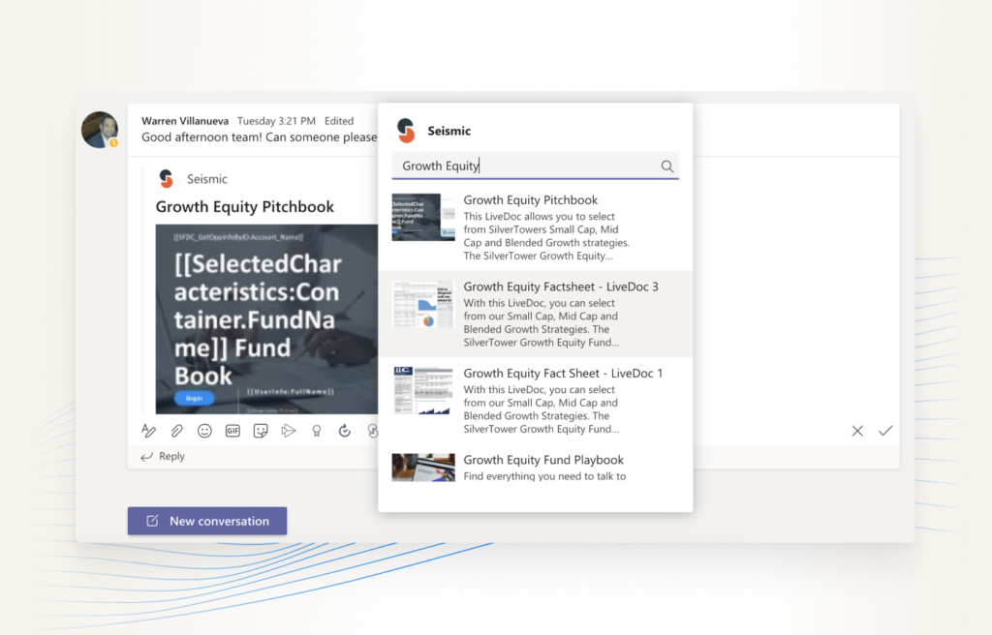
Task: Click the Fact Sheet LiveDoc 1 thumbnail
Action: tap(423, 390)
